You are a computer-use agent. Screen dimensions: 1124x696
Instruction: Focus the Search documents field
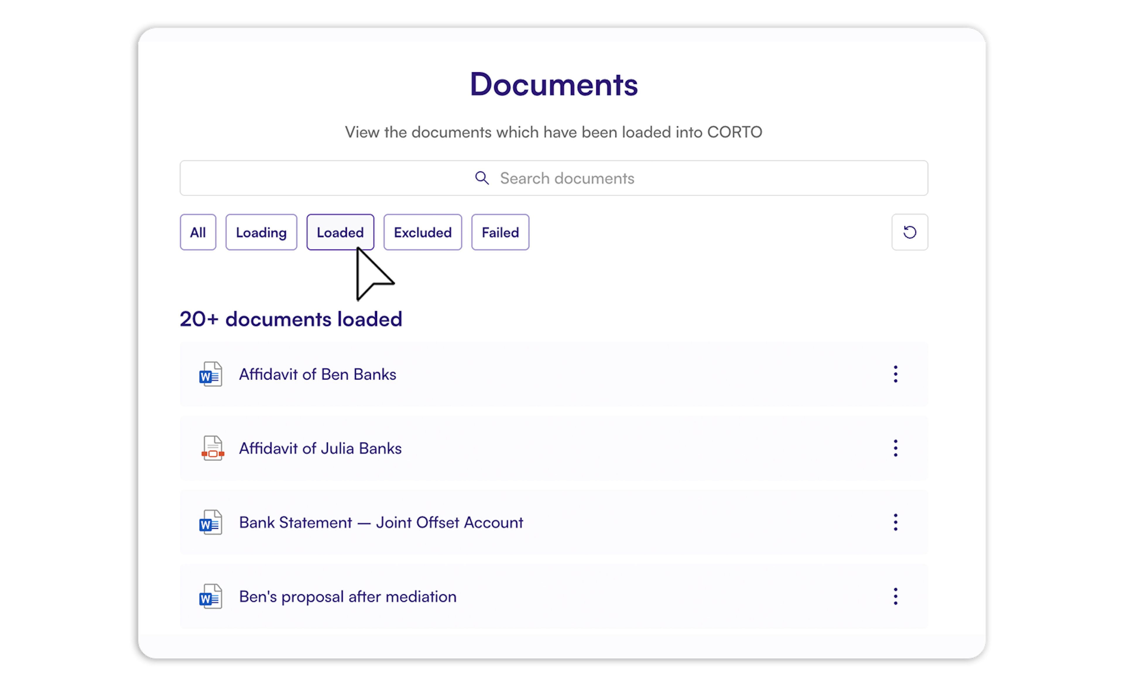(567, 178)
